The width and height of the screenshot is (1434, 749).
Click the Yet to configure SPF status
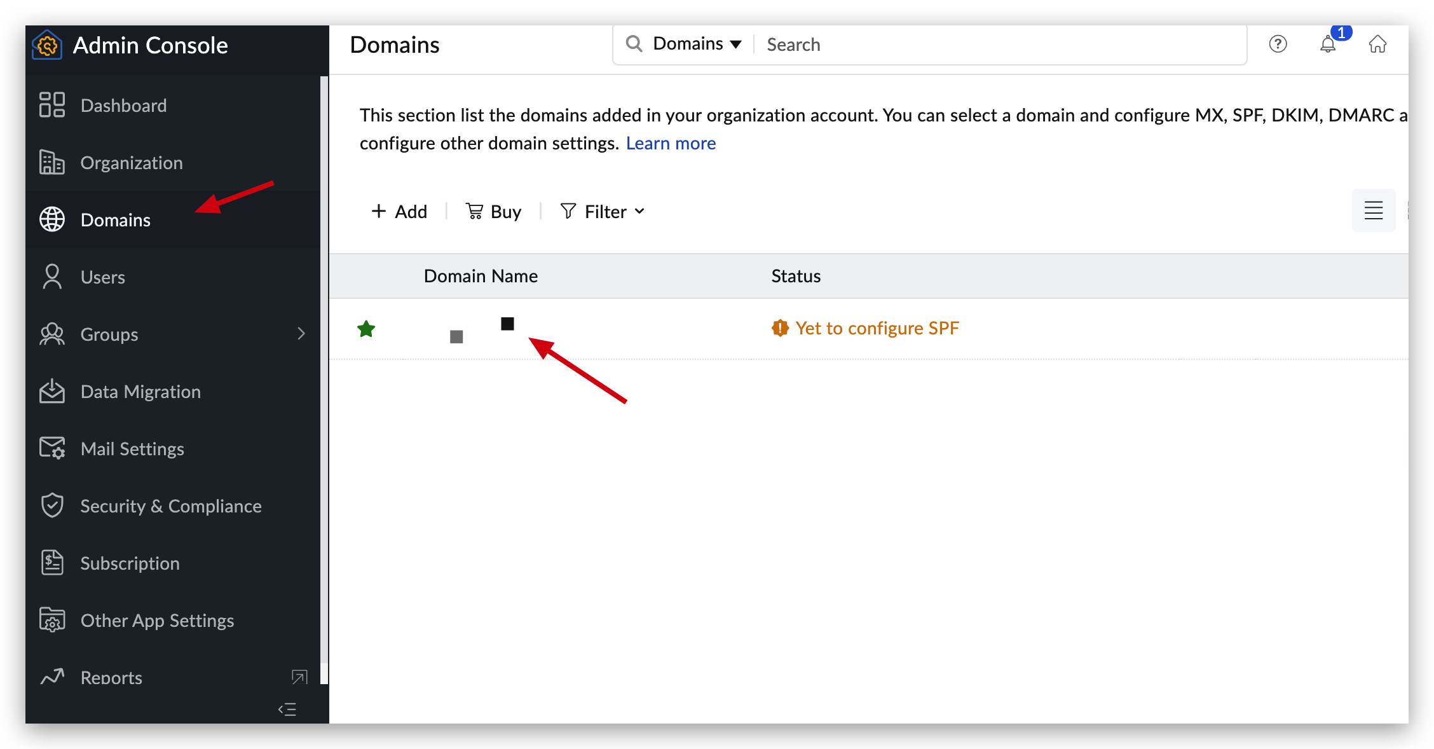click(x=877, y=328)
